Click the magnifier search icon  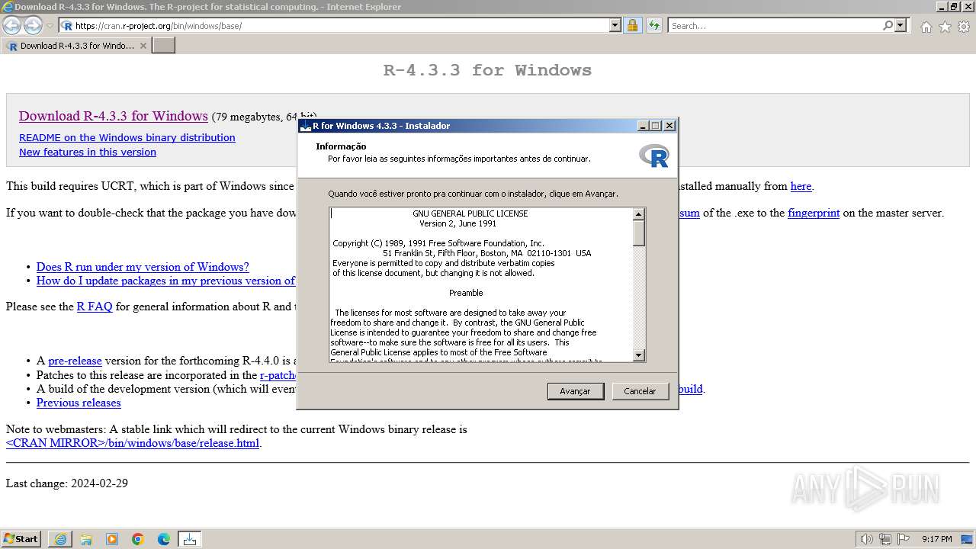pyautogui.click(x=888, y=25)
